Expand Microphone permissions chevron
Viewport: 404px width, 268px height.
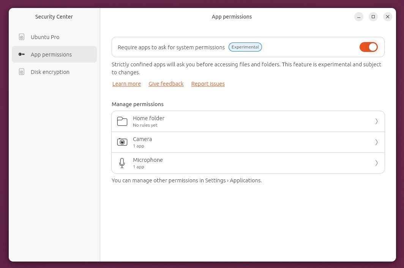(x=376, y=163)
